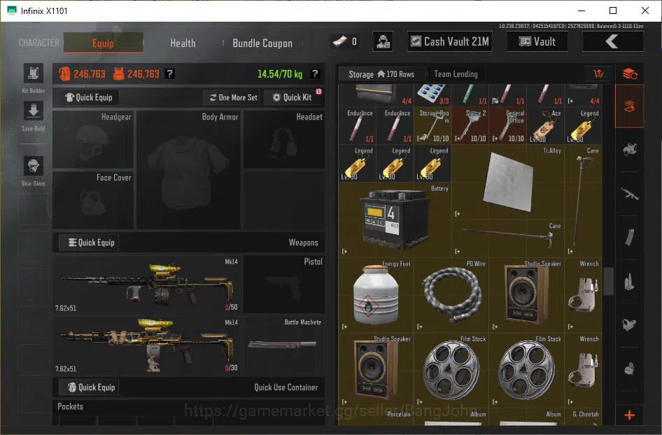Switch to the Equip tab
The height and width of the screenshot is (435, 662).
103,43
